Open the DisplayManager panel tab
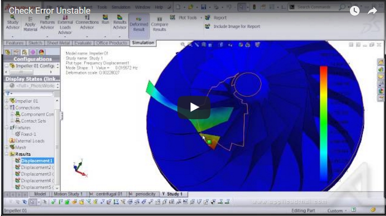 tap(41, 52)
